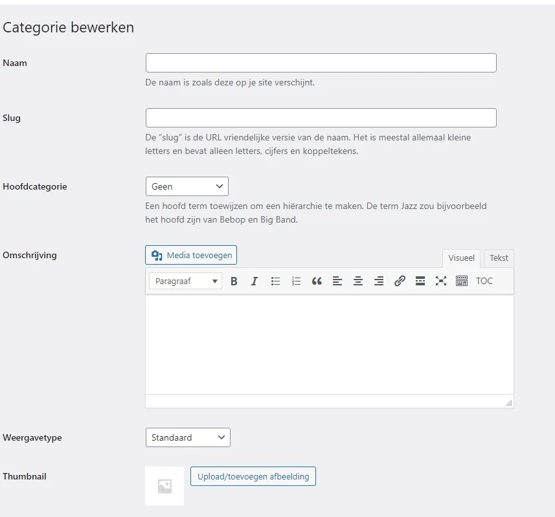Toggle the toolbar kitchen sink

point(462,281)
